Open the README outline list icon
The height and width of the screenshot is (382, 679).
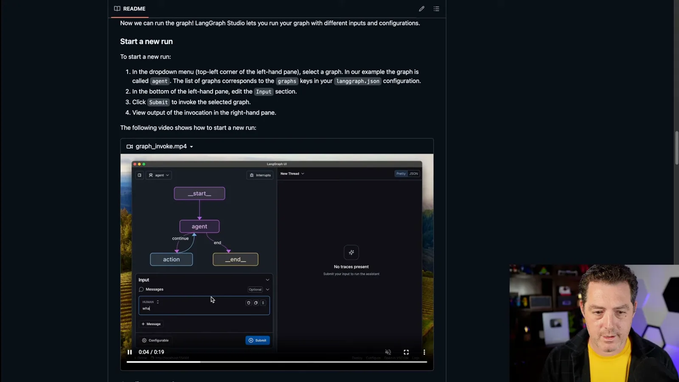pos(436,8)
